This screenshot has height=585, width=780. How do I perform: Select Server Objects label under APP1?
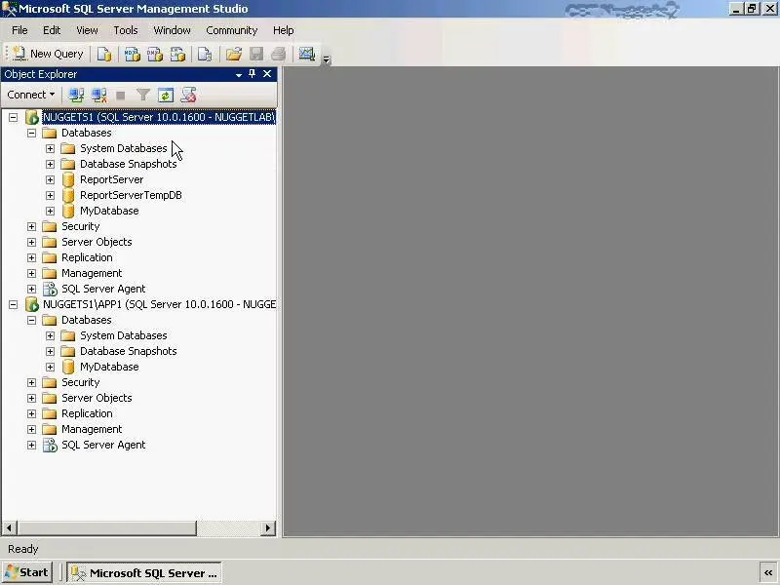(97, 398)
